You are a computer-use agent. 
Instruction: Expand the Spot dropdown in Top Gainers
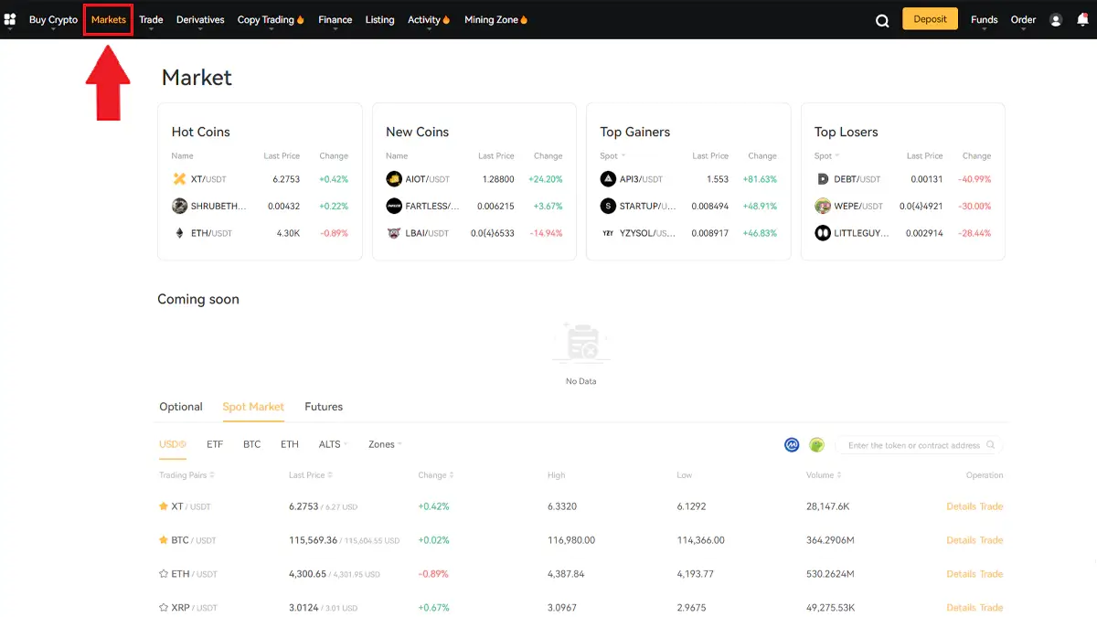click(x=612, y=156)
